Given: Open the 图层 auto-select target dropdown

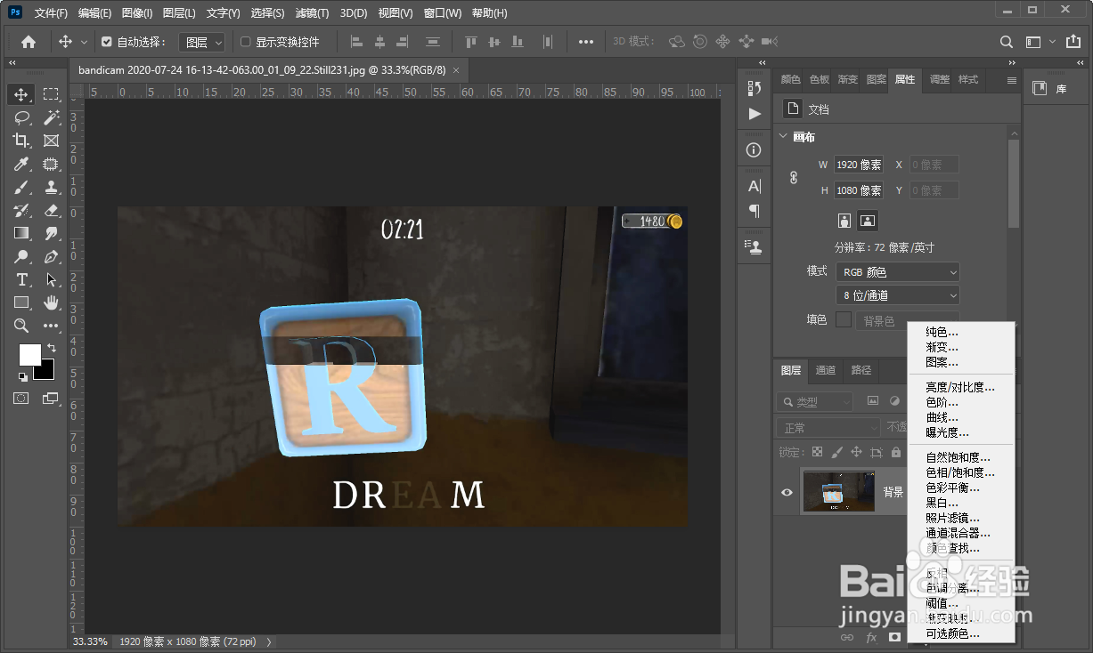Looking at the screenshot, I should tap(201, 42).
